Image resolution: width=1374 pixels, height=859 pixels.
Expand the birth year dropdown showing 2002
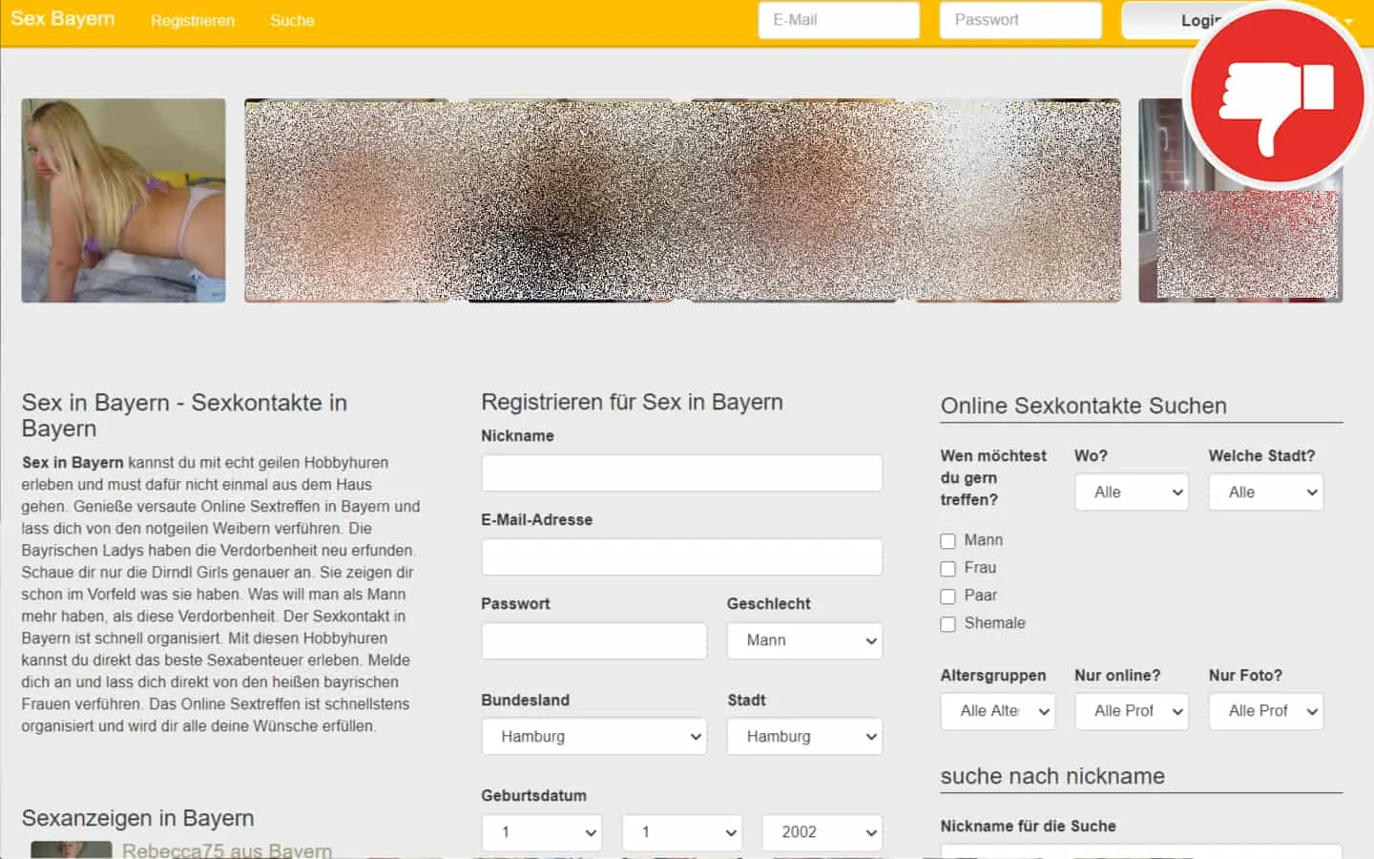[822, 832]
